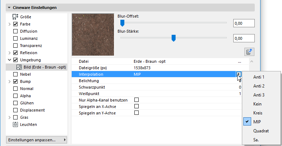The image size is (282, 146).
Task: Click the Blur-Stärke value field
Action: (x=244, y=38)
